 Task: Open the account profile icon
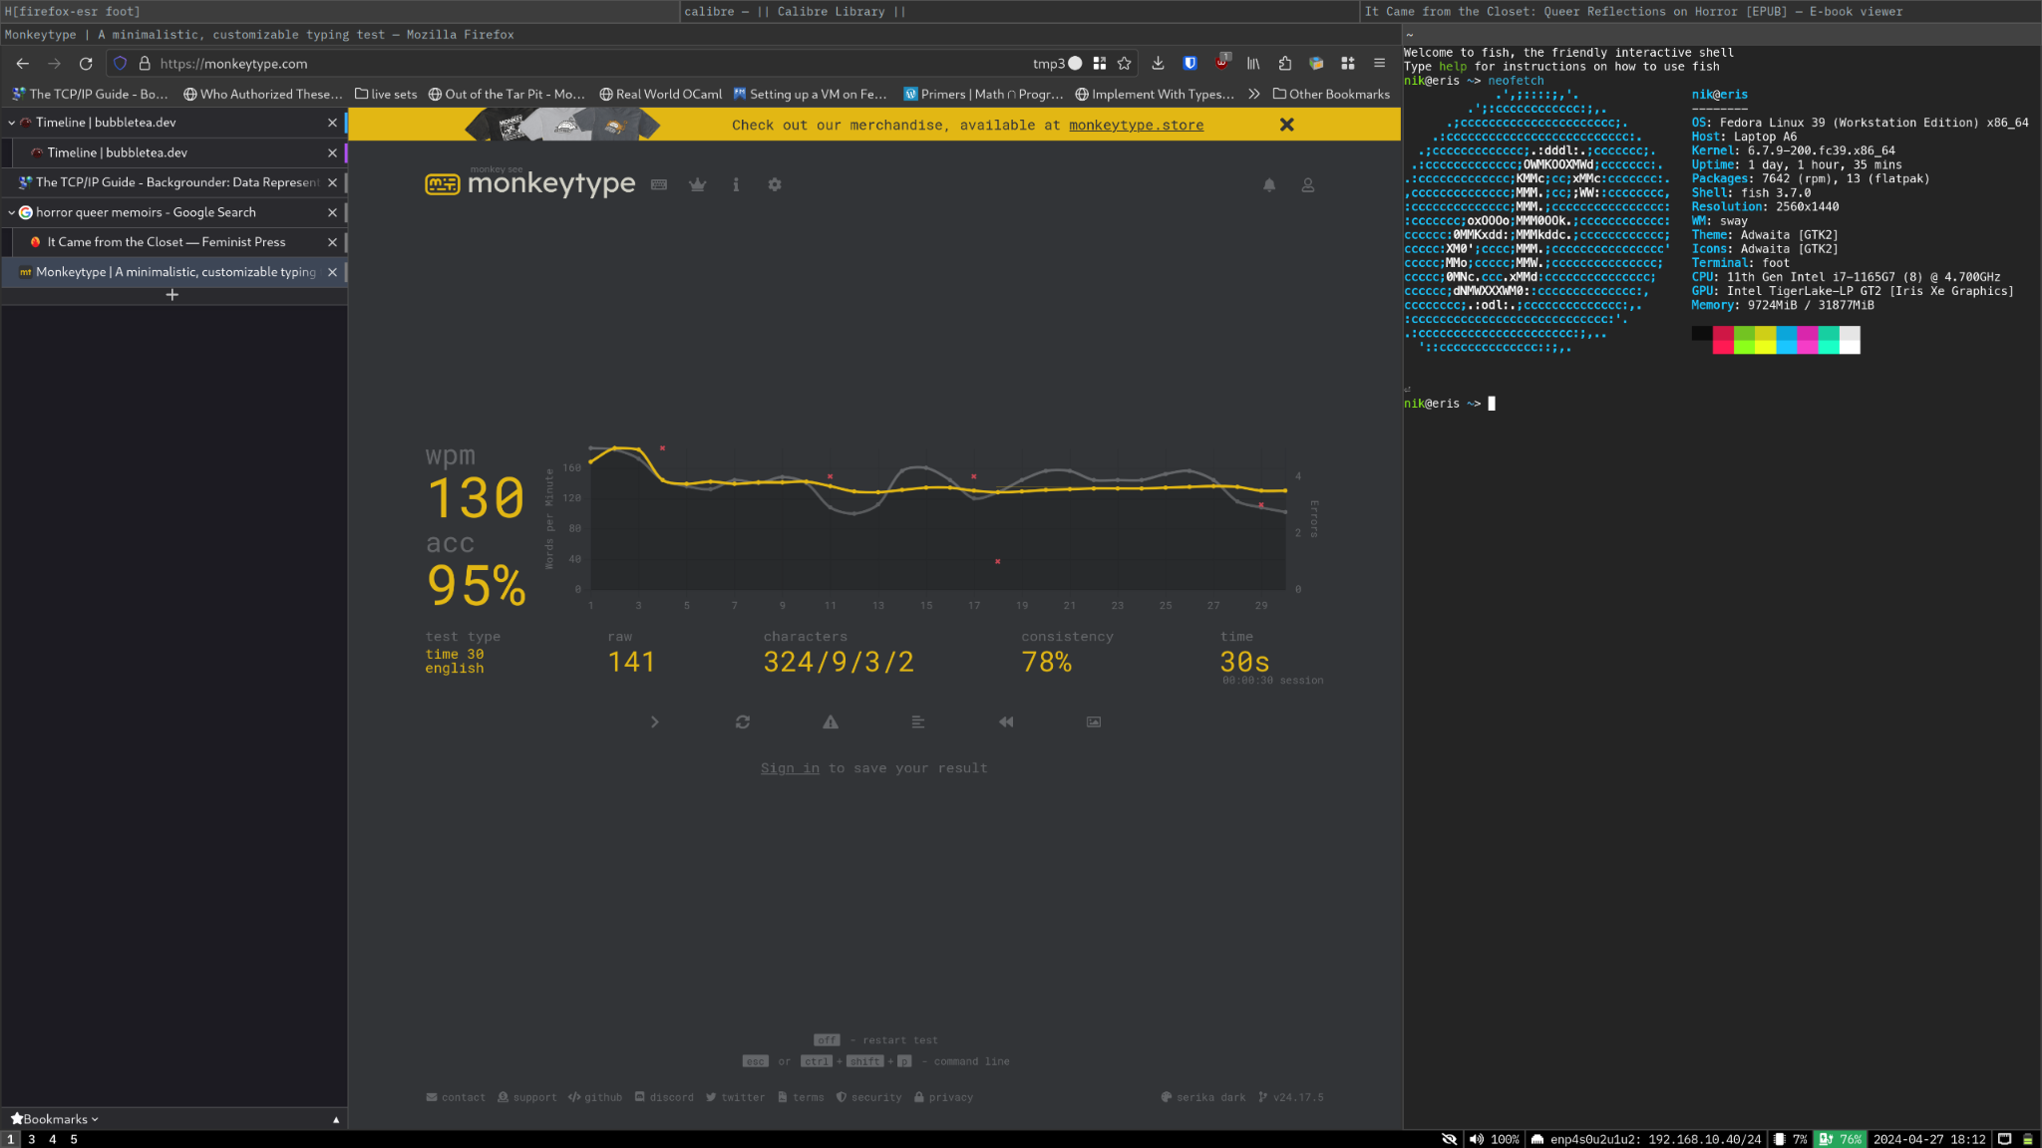pos(1307,185)
